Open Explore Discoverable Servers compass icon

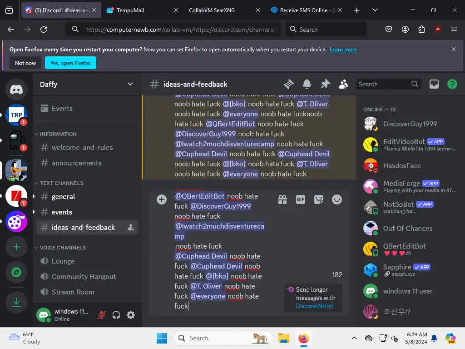pos(16,272)
